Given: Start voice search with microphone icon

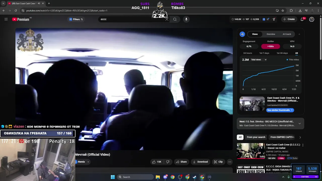Looking at the screenshot, I should click(x=186, y=19).
